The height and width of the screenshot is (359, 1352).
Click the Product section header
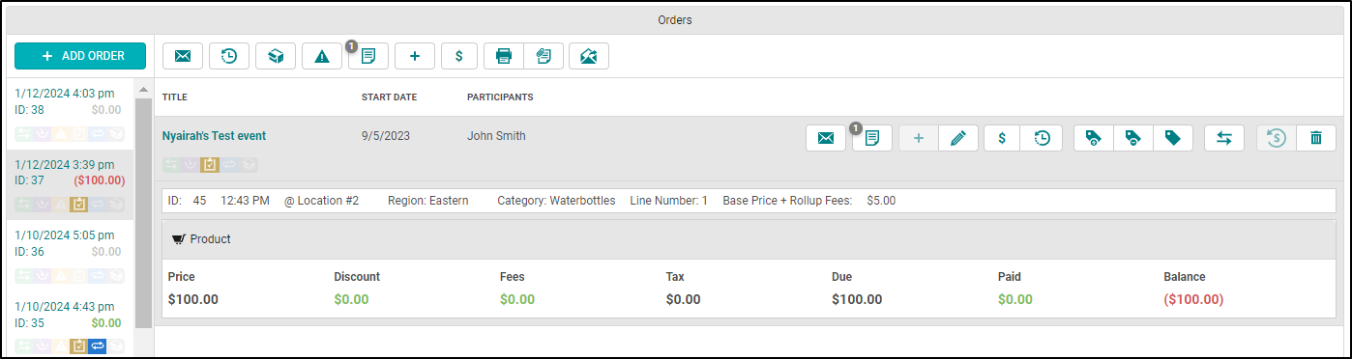coord(749,239)
